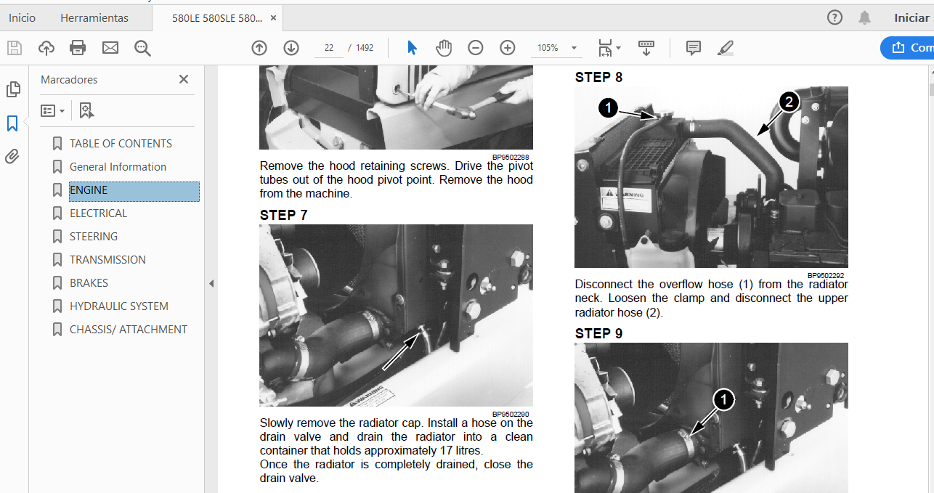Viewport: 934px width, 493px height.
Task: Activate the selection arrow tool
Action: click(413, 48)
